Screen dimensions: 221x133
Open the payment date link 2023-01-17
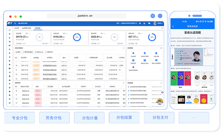click(26, 91)
